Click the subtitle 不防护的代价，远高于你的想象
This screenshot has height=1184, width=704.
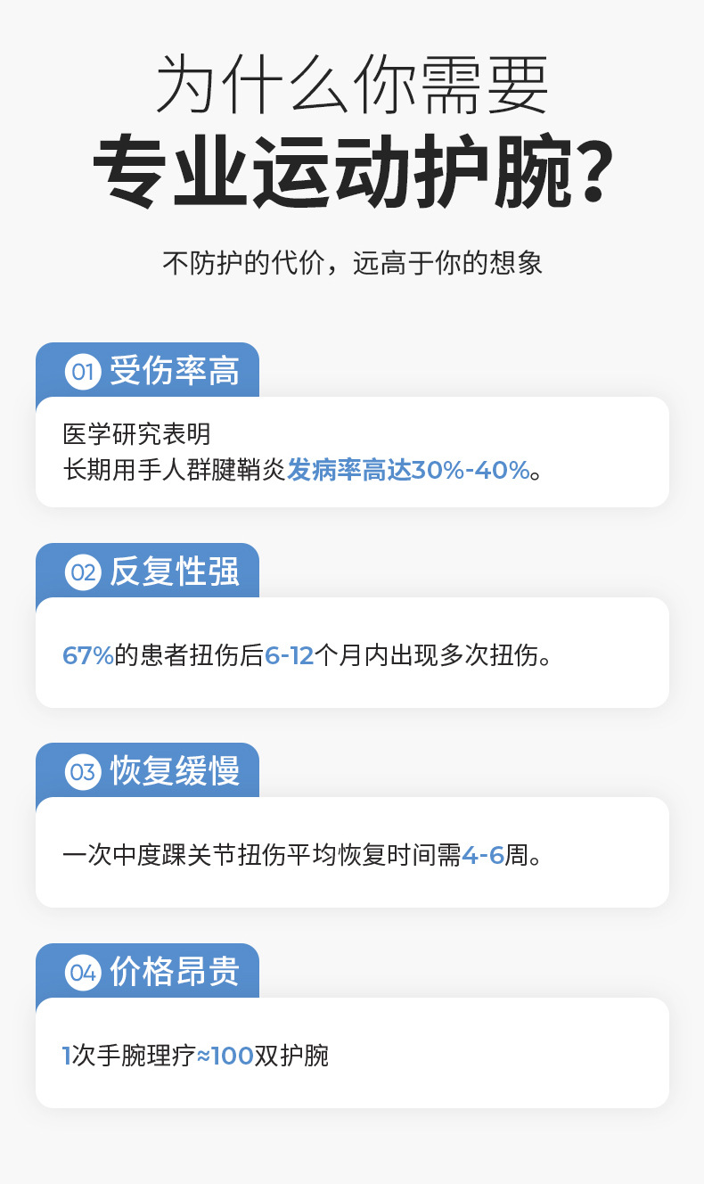(x=352, y=264)
